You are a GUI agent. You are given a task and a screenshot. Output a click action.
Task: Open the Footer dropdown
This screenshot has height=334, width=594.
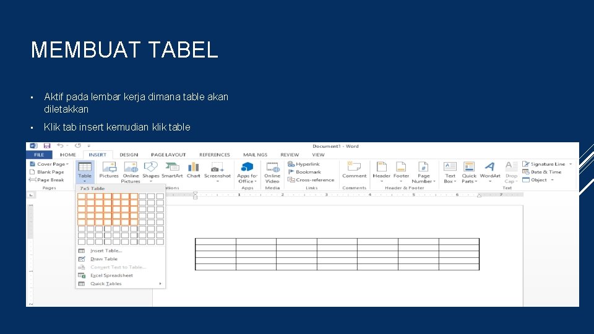(x=401, y=173)
